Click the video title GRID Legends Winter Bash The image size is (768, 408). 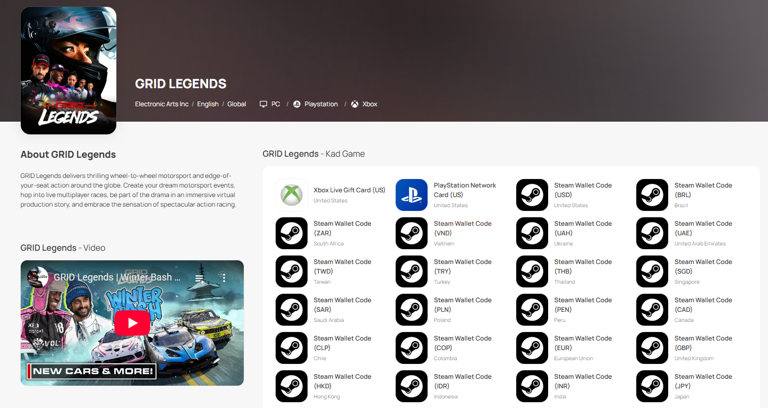tap(117, 277)
